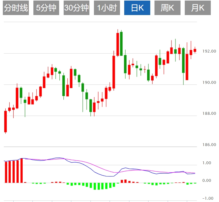This screenshot has width=219, height=202.
Task: Click the 186.00 price axis label
Action: coord(209,145)
